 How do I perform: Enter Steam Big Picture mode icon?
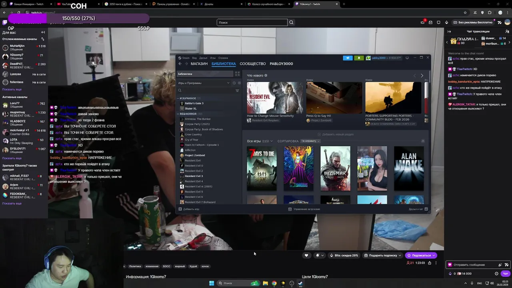coord(407,58)
